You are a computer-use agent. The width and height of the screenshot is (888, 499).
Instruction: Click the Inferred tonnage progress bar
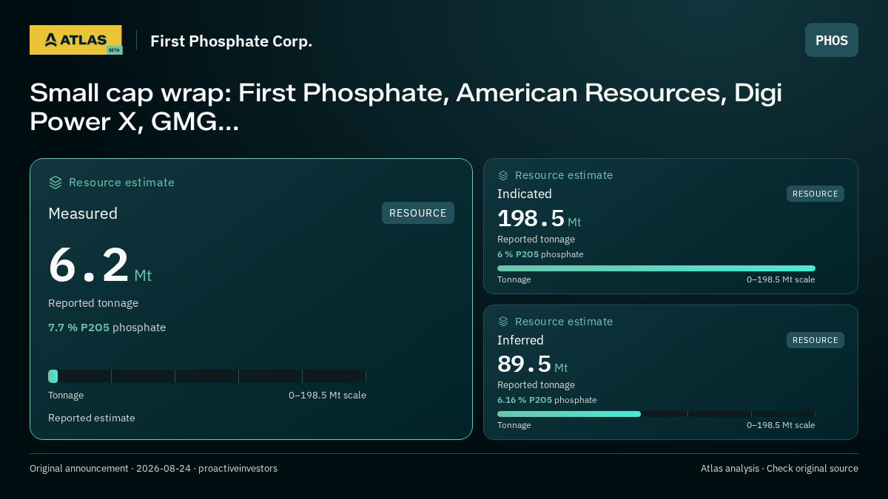pyautogui.click(x=656, y=414)
